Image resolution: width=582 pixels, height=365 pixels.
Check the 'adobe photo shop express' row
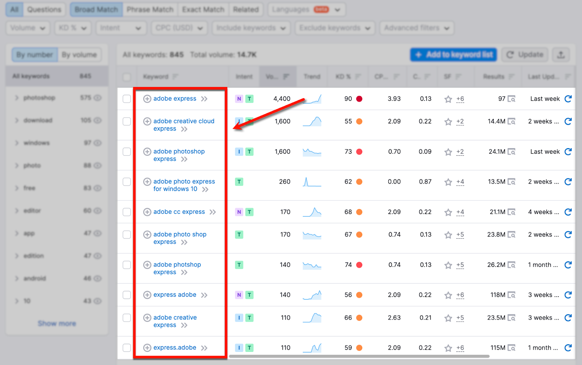(127, 234)
